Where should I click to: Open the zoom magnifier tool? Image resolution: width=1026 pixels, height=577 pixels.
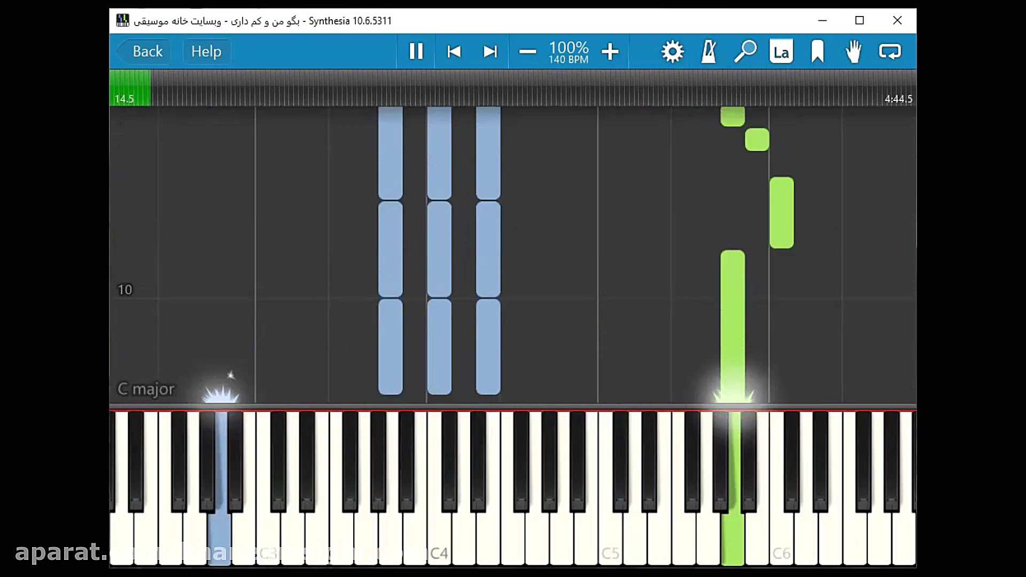pyautogui.click(x=745, y=52)
